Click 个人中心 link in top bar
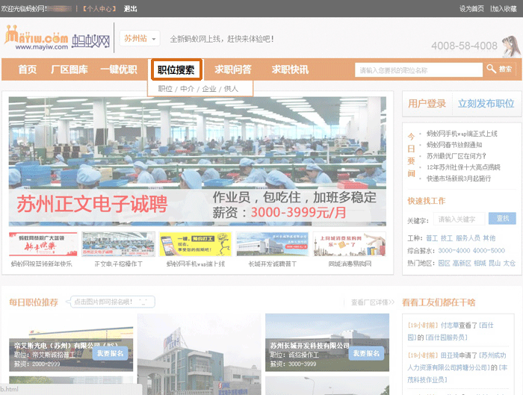 (99, 9)
